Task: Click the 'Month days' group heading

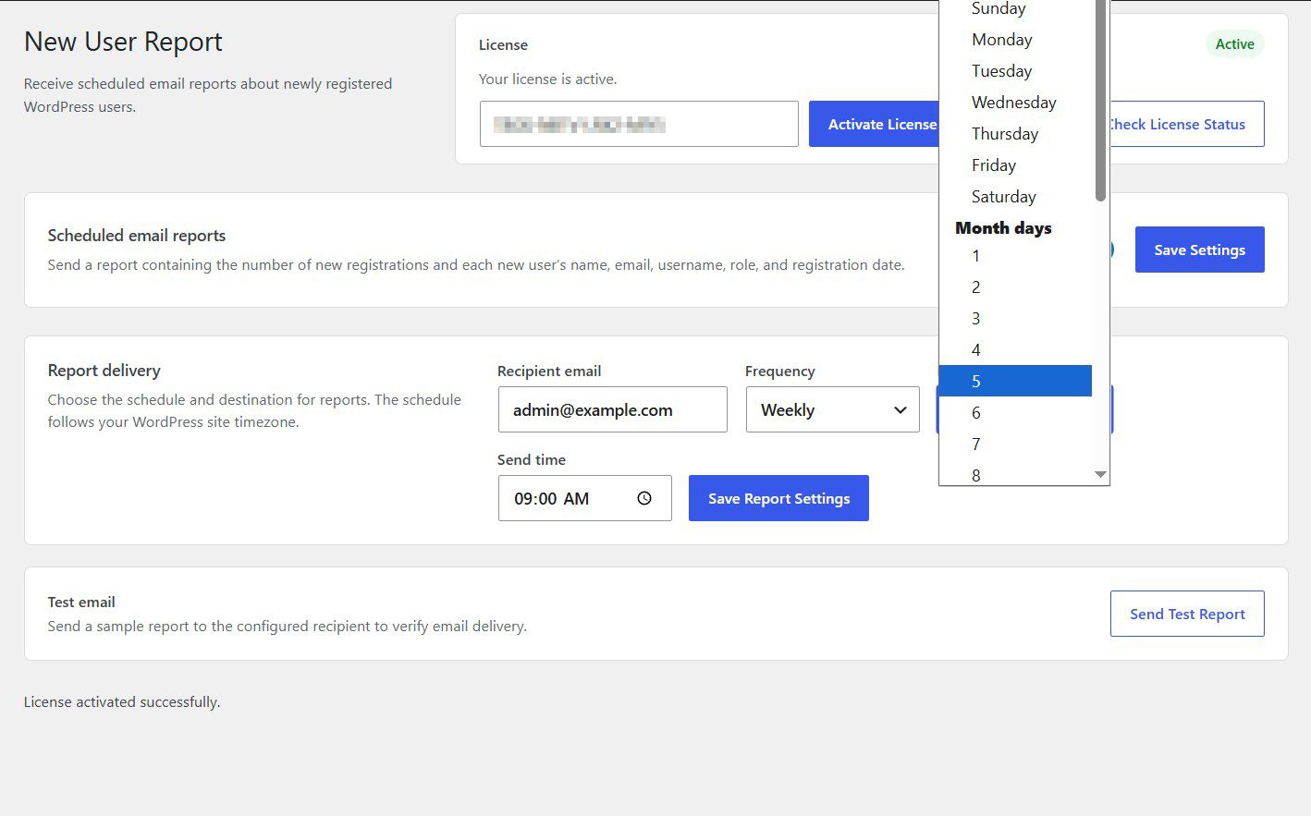Action: (x=1003, y=227)
